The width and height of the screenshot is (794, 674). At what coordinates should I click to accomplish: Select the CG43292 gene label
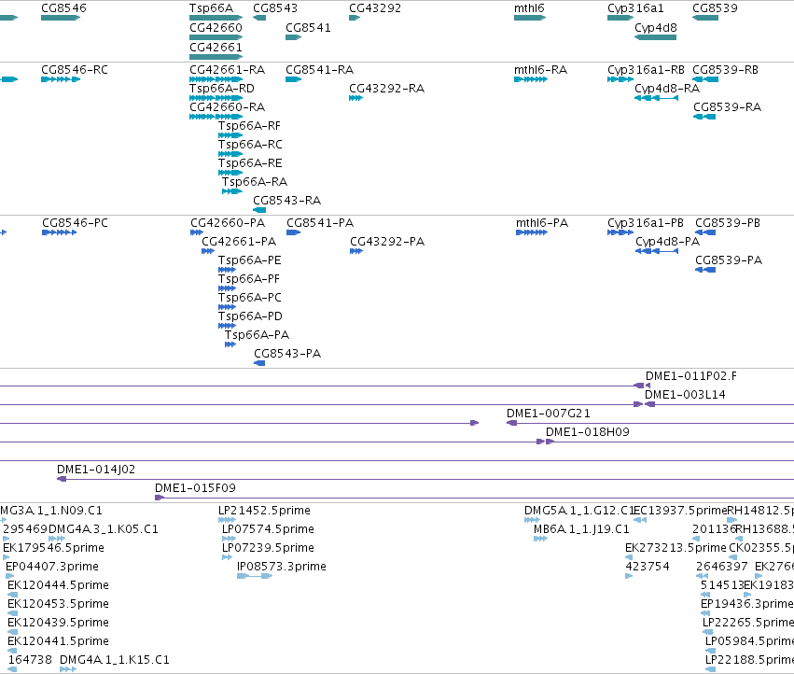[x=375, y=8]
